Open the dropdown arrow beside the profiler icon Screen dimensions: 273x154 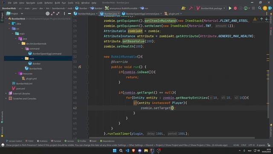249,8
